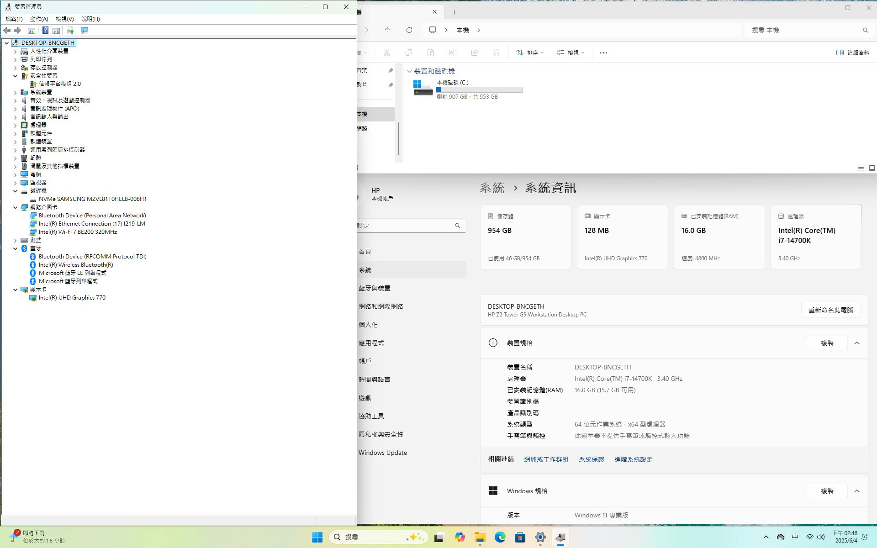Open the See more ellipsis in File Explorer

(603, 53)
